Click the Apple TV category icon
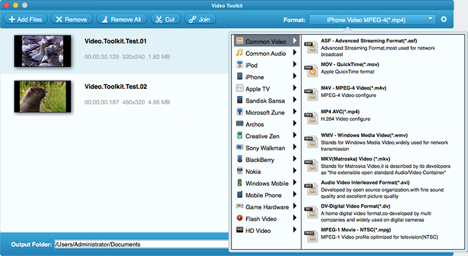The image size is (468, 256). click(240, 89)
